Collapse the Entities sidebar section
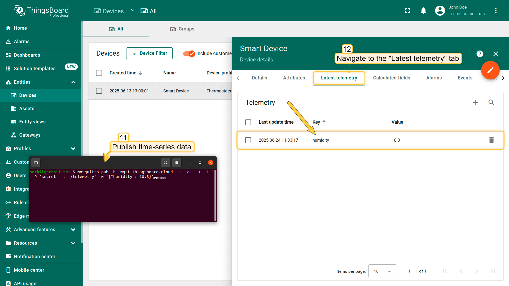509x286 pixels. [x=73, y=82]
